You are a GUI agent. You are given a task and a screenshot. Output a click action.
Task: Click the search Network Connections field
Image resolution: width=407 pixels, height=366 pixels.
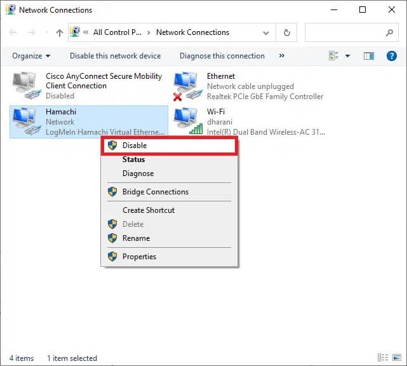352,32
